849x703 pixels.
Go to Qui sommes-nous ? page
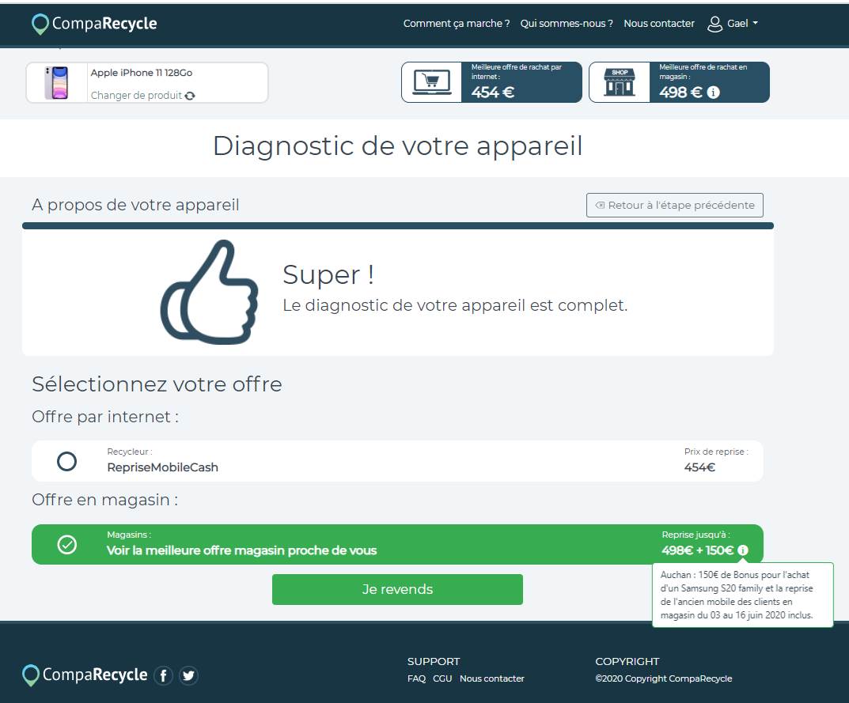(x=567, y=24)
